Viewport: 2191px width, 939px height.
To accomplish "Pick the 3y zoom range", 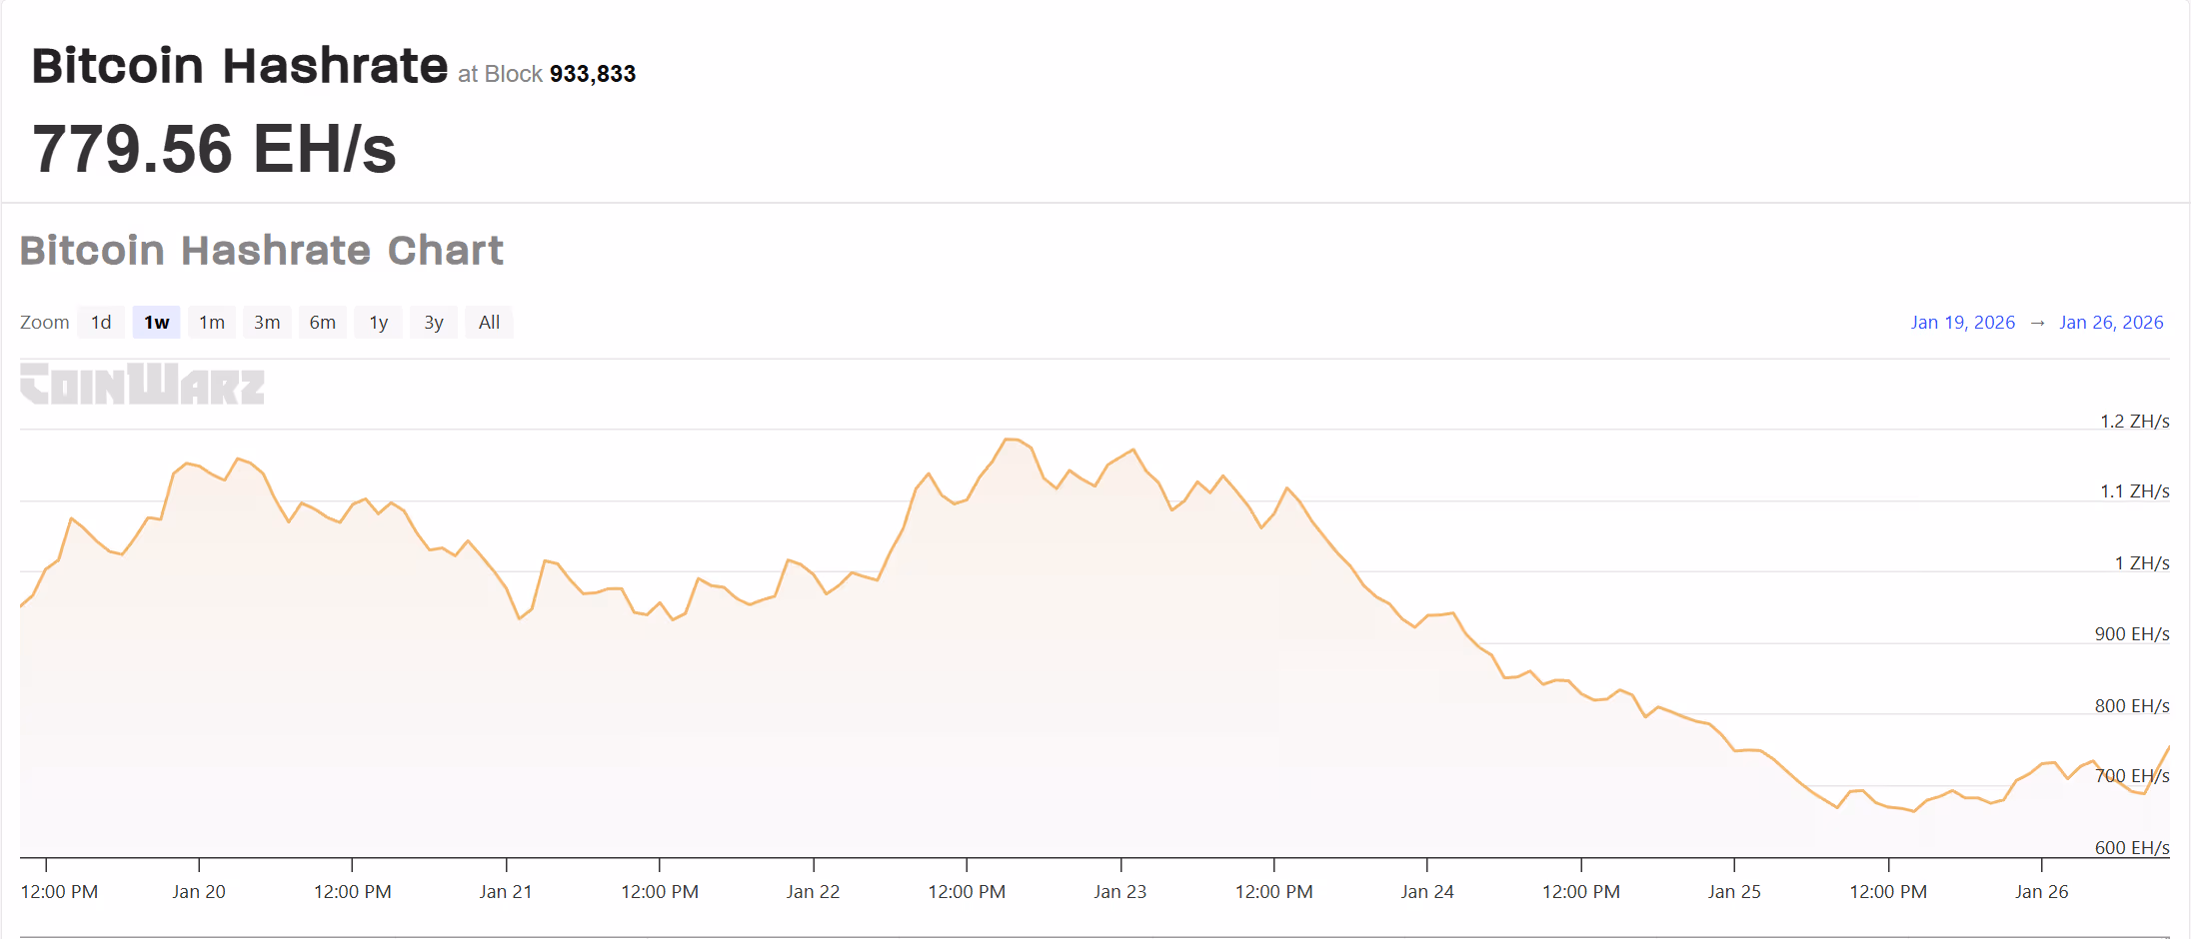I will 433,323.
